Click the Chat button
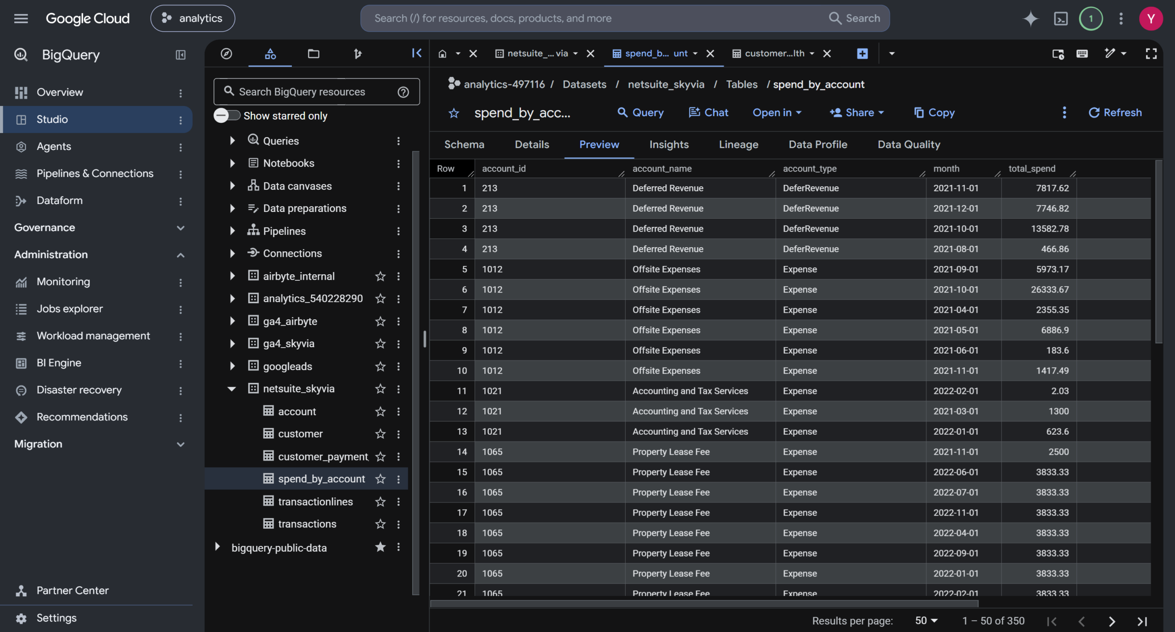The image size is (1175, 632). pyautogui.click(x=708, y=112)
